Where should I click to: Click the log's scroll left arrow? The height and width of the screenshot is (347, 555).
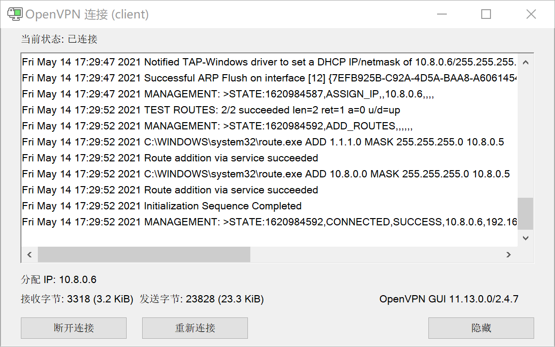point(29,254)
